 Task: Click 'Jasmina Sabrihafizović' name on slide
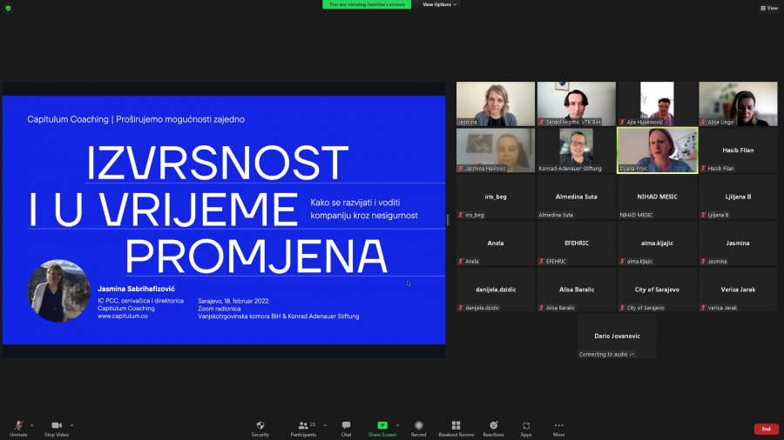[x=136, y=289]
